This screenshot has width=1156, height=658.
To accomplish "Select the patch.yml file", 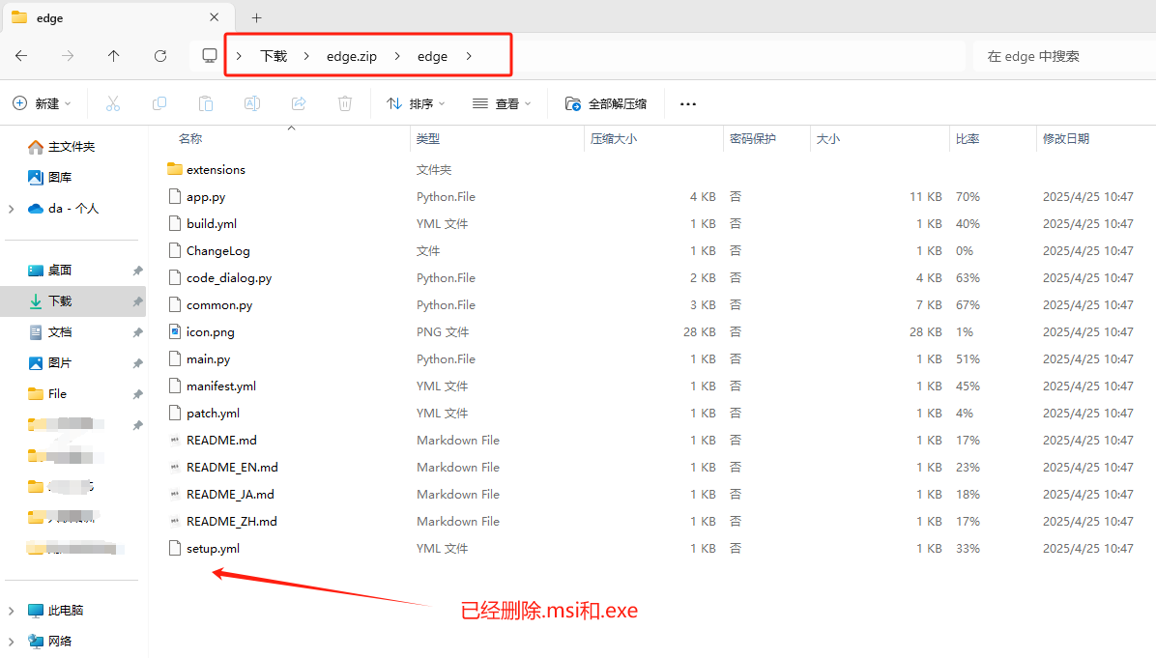I will pyautogui.click(x=213, y=414).
